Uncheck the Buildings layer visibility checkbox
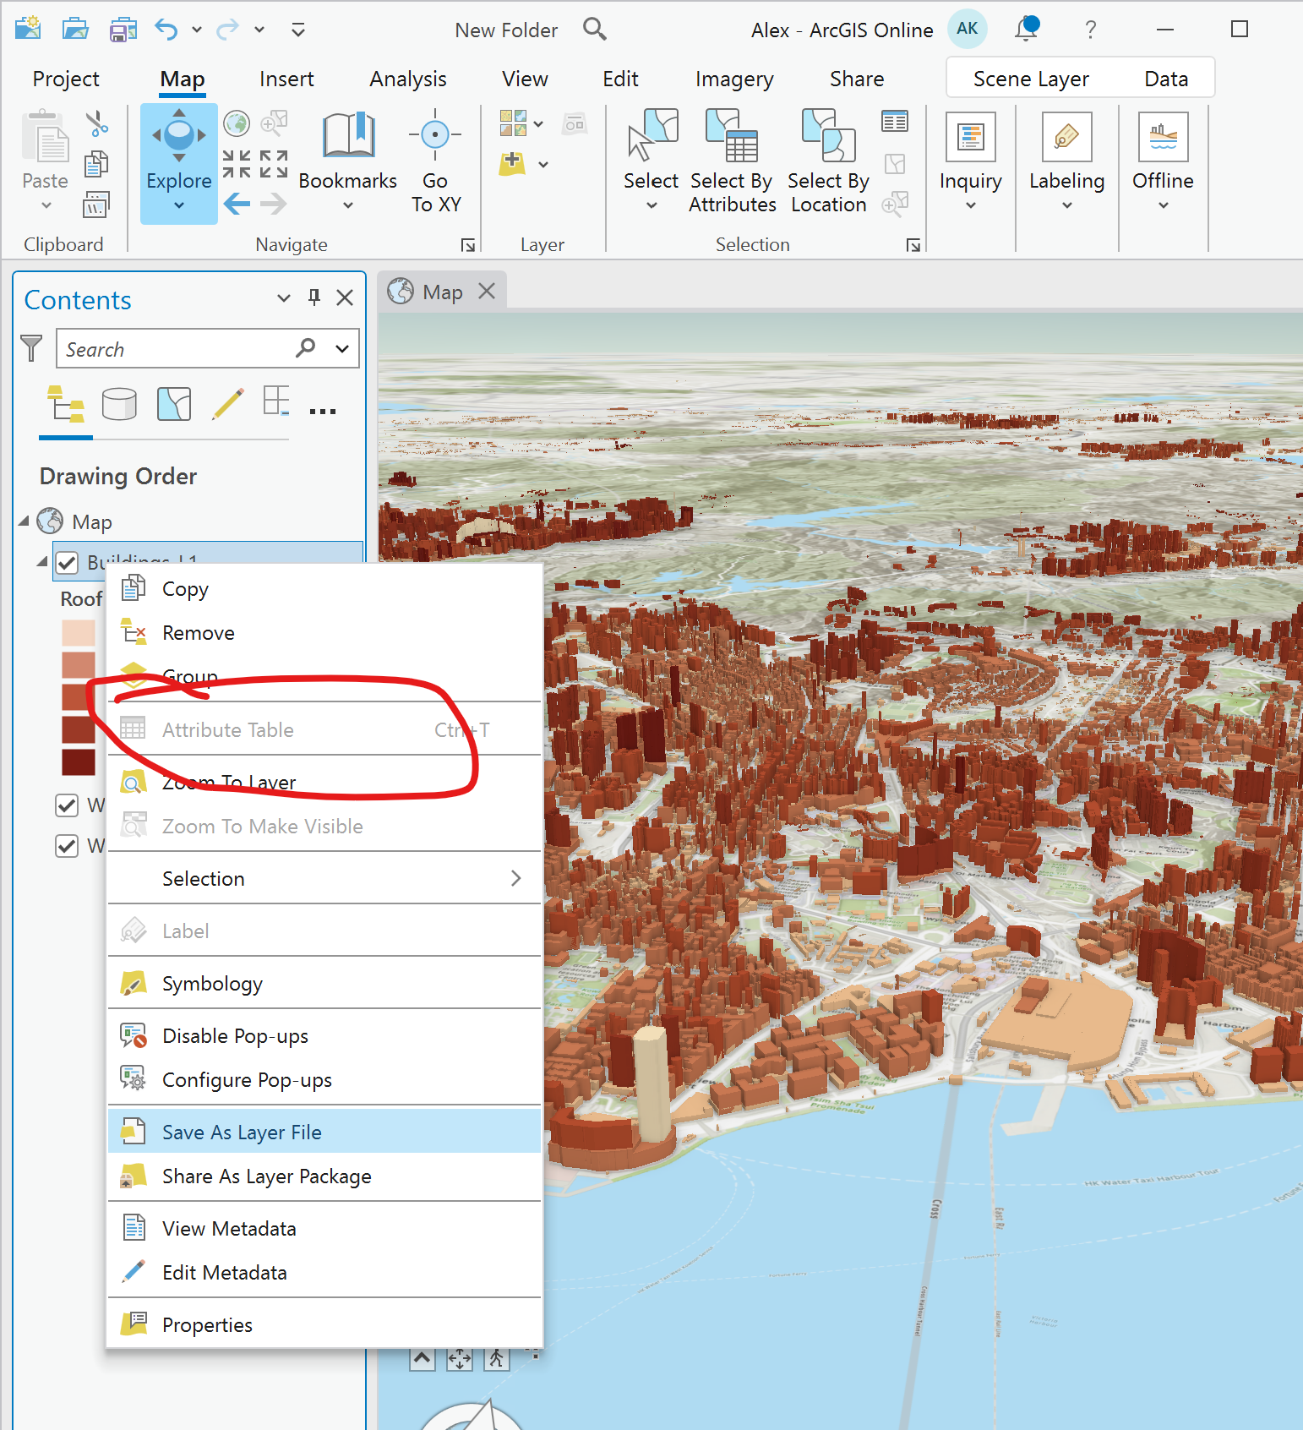Image resolution: width=1303 pixels, height=1430 pixels. coord(68,562)
